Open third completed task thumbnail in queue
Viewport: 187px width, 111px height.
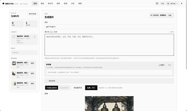pos(14,84)
